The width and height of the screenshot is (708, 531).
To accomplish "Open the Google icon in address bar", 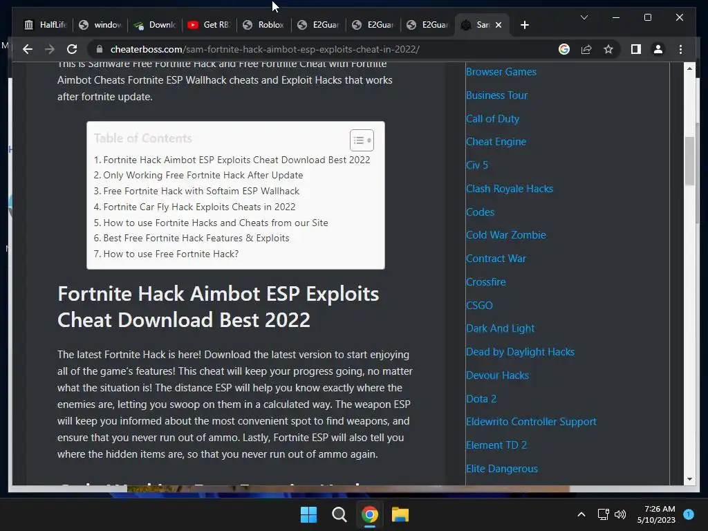I will tap(564, 49).
